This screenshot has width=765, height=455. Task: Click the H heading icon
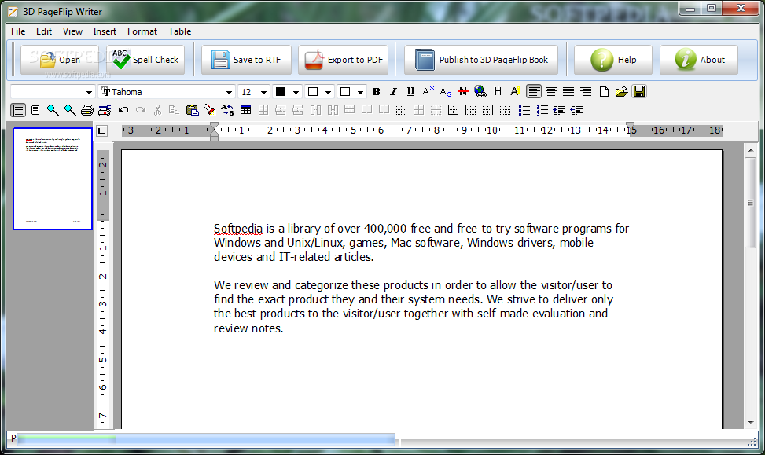pos(498,92)
